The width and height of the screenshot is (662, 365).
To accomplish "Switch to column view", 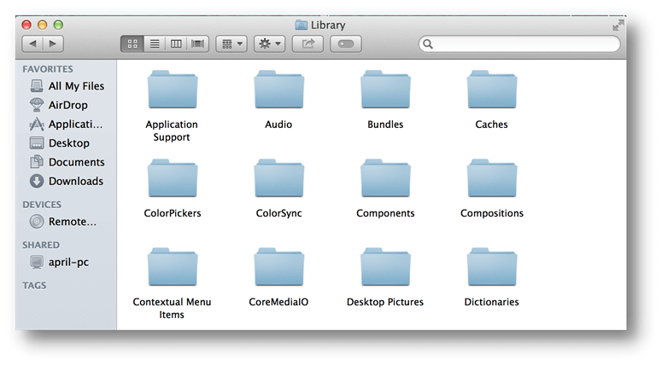I will (176, 43).
